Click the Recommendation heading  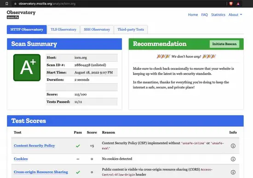(160, 44)
